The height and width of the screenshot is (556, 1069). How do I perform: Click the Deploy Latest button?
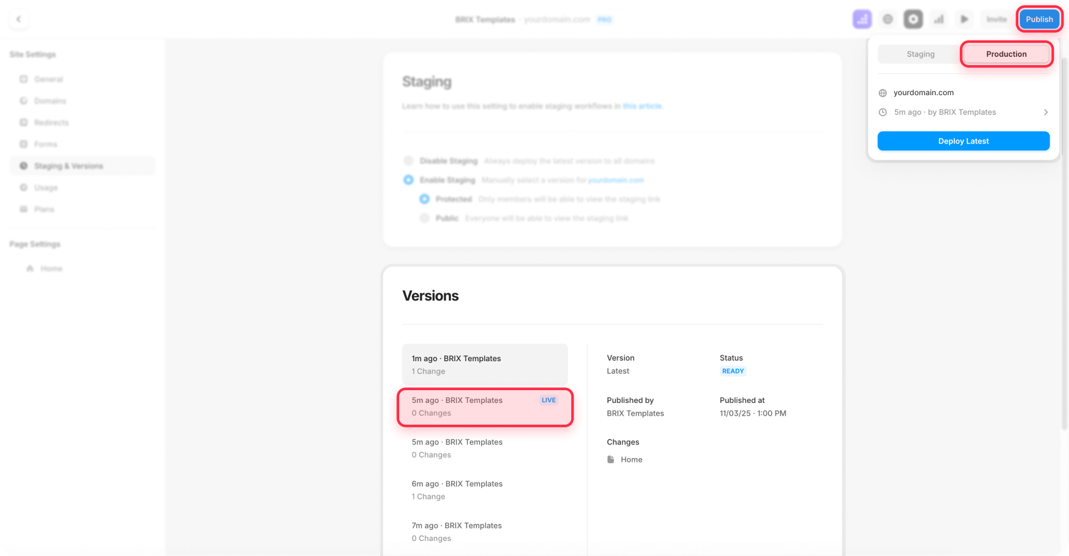(963, 141)
